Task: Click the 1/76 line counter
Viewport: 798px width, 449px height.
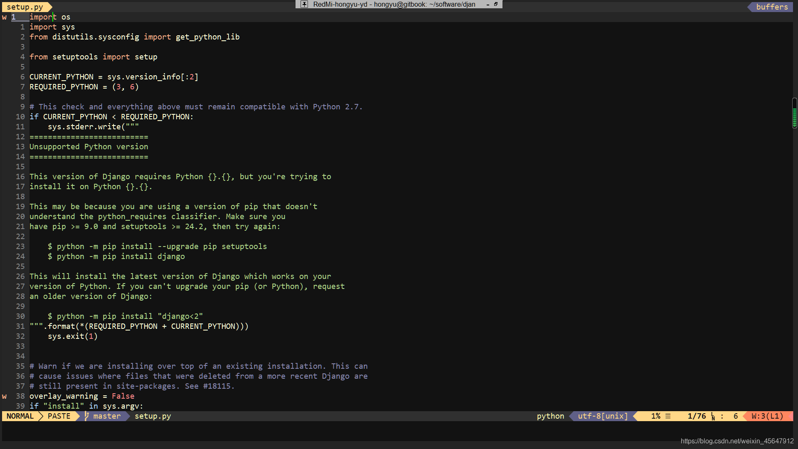Action: pos(697,416)
